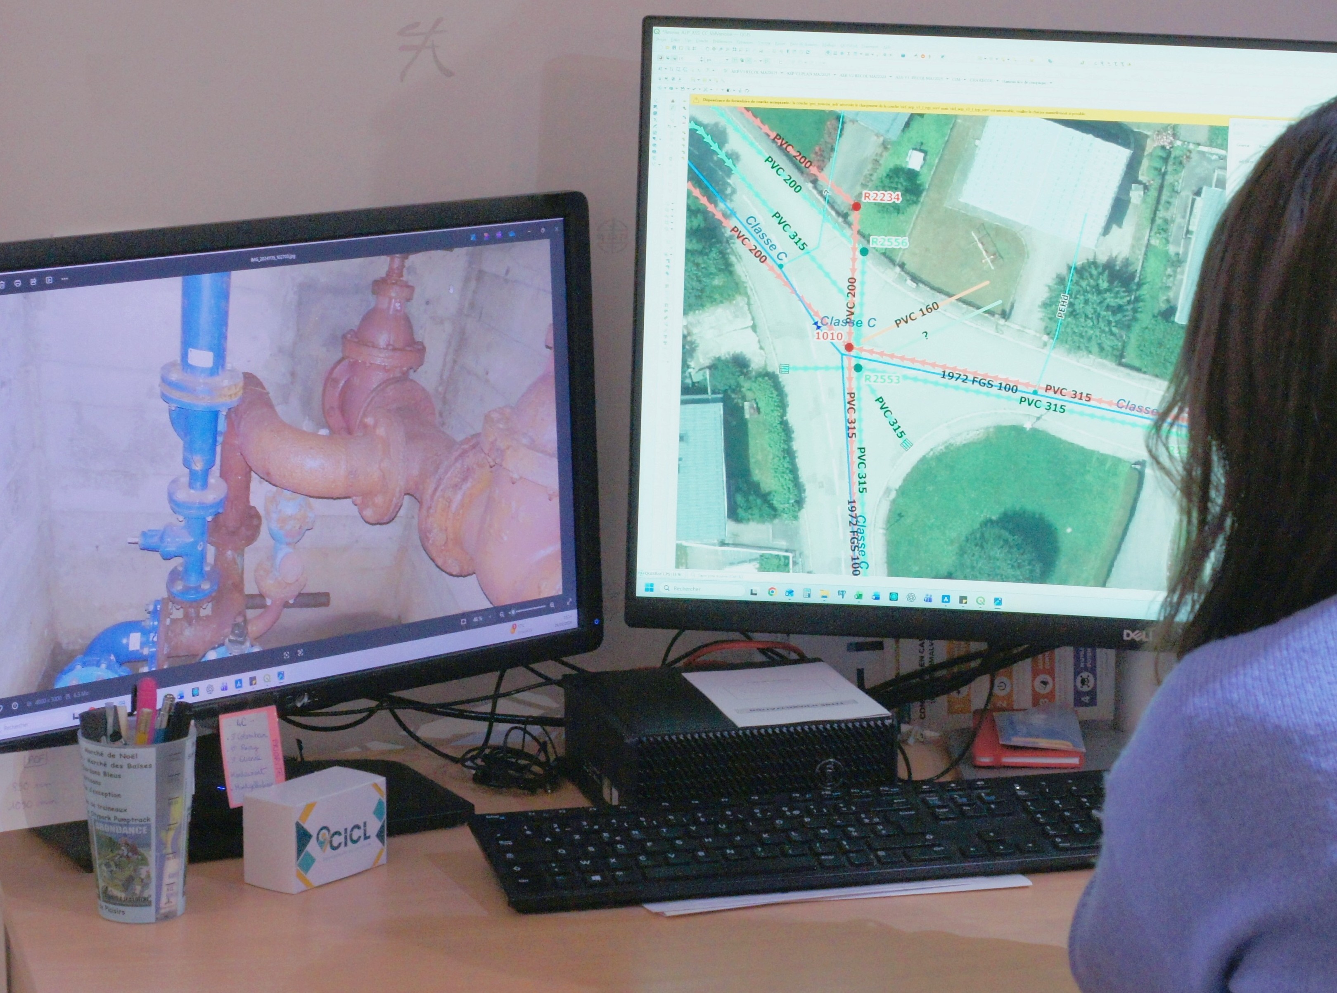Open ChatGPT app from the taskbar
Image resolution: width=1337 pixels, height=993 pixels.
click(911, 597)
